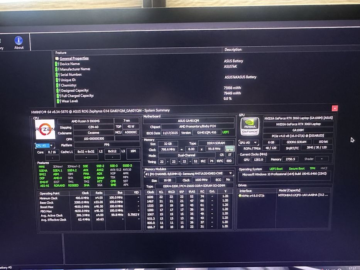Click the GPU clock 1282.0 field
Screen dimensions: 360x270
pyautogui.click(x=258, y=159)
